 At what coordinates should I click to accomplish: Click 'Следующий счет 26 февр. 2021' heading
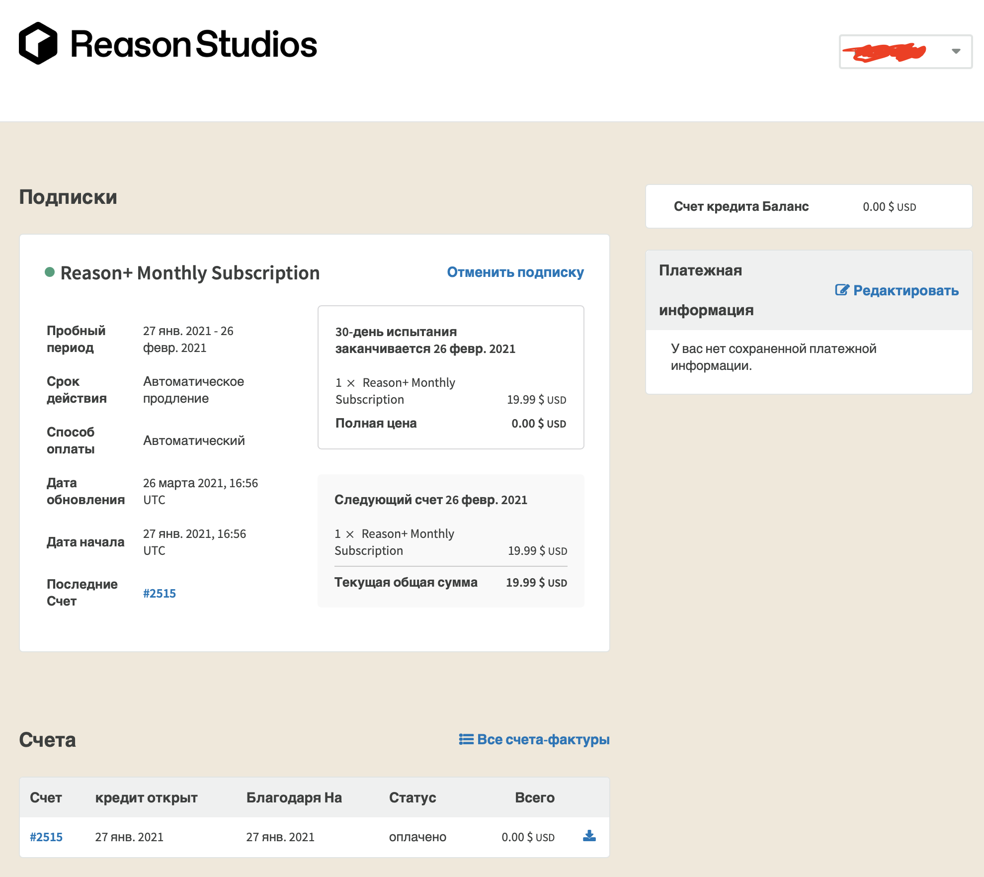431,500
